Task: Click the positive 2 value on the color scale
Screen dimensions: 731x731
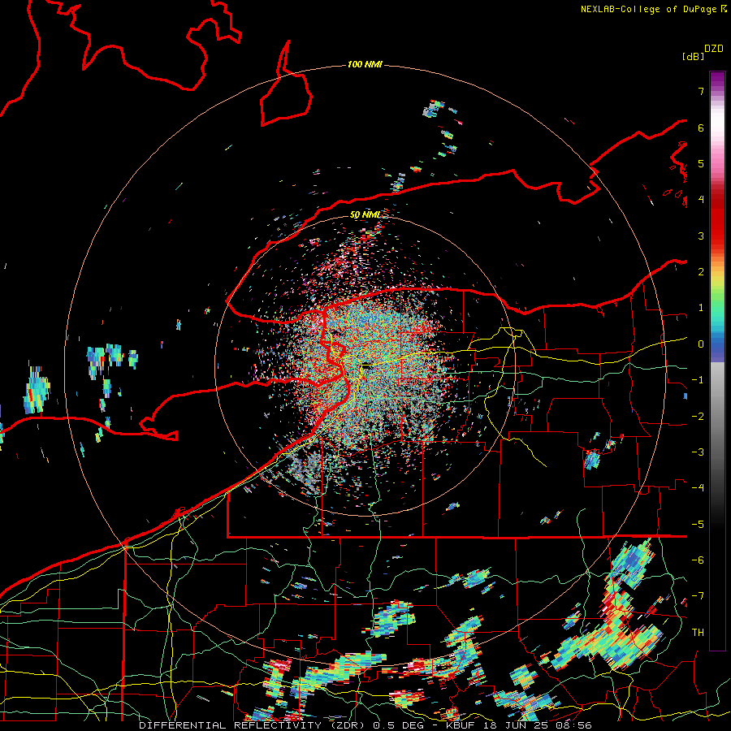Action: 701,272
